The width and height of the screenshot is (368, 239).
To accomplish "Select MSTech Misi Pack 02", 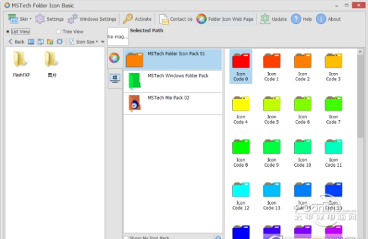I will [x=173, y=104].
